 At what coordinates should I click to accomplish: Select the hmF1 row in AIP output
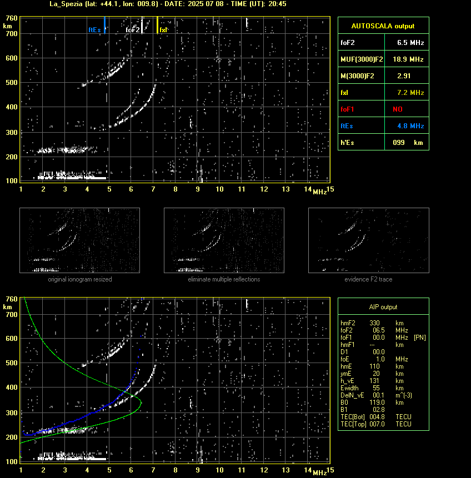click(372, 345)
